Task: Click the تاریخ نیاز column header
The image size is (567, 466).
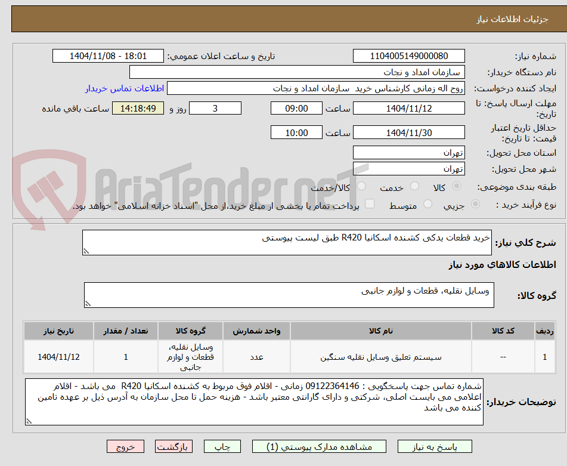Action: click(x=58, y=331)
